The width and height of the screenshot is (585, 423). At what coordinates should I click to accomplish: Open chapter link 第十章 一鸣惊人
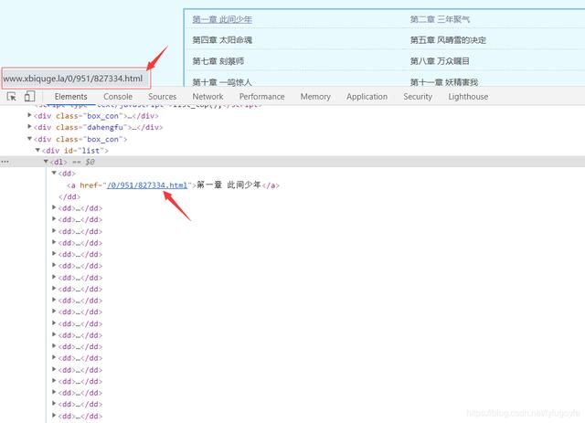(x=222, y=82)
